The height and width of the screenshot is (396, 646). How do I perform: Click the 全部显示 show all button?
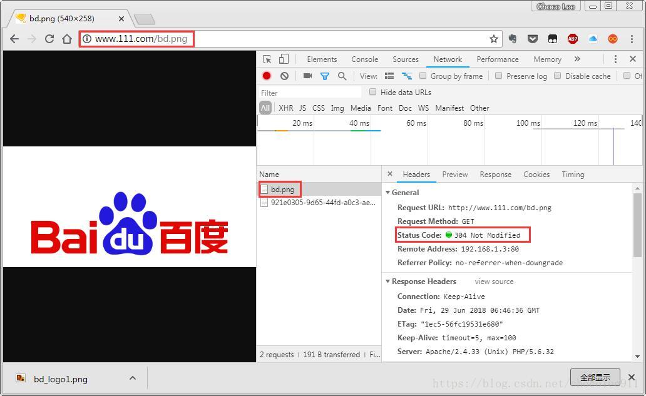[595, 377]
